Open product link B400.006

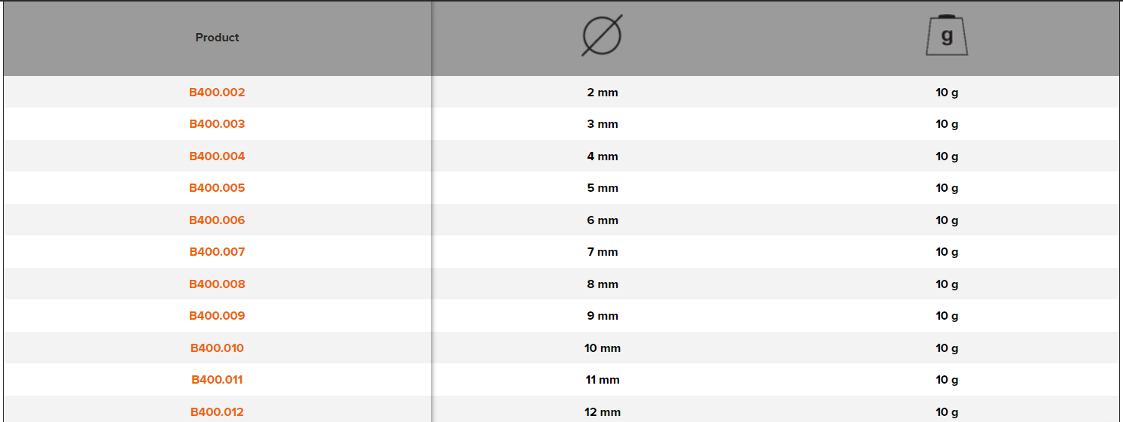217,220
